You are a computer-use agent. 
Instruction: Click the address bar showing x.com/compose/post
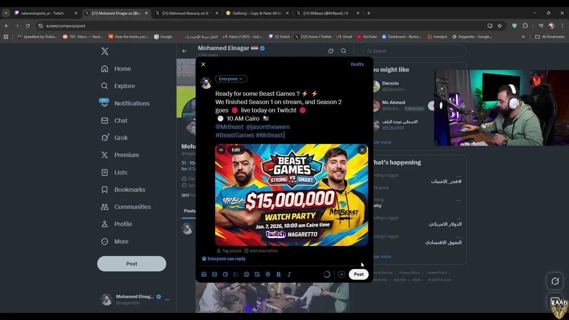(x=66, y=26)
